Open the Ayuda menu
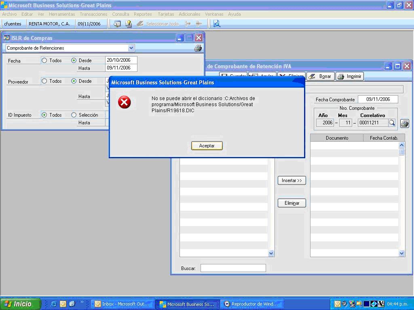 (x=234, y=14)
